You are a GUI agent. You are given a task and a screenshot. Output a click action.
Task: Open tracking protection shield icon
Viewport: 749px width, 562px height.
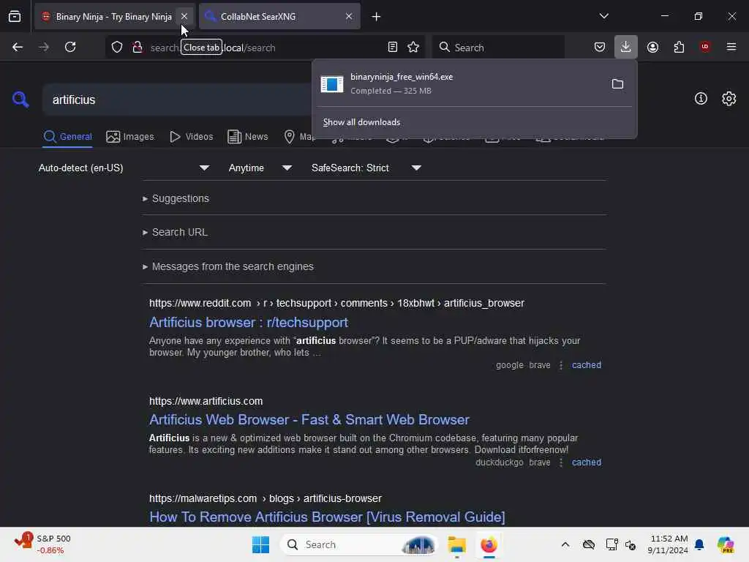[117, 48]
